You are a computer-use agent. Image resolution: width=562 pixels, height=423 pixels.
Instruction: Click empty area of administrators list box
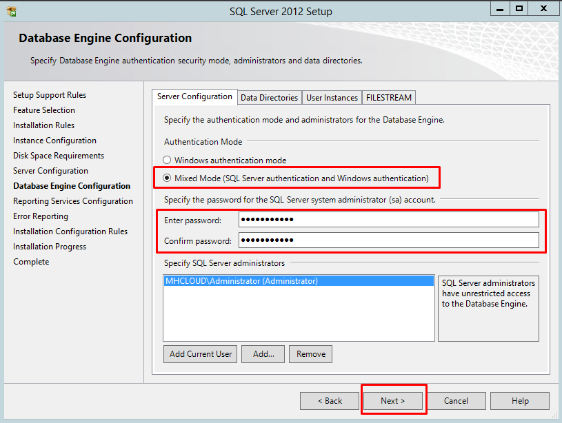pyautogui.click(x=299, y=313)
